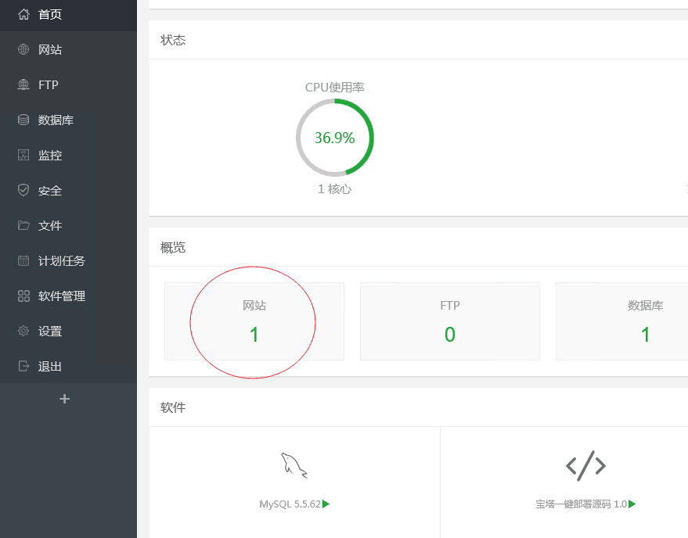688x538 pixels.
Task: Click the 1 核心 text
Action: pyautogui.click(x=334, y=189)
